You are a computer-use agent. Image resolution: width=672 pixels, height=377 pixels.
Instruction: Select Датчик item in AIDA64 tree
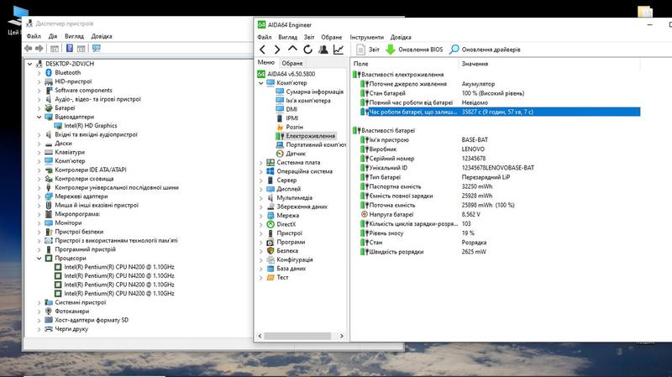(x=296, y=154)
